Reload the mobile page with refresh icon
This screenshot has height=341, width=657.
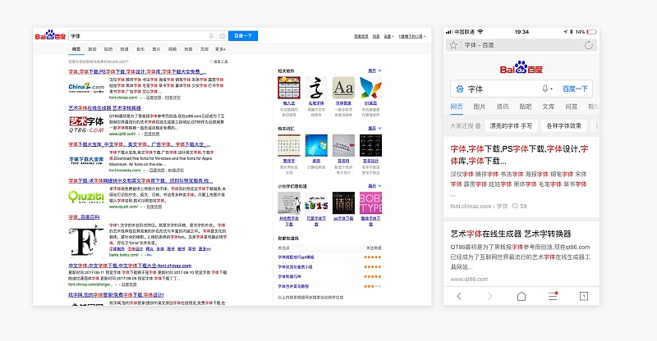point(588,45)
